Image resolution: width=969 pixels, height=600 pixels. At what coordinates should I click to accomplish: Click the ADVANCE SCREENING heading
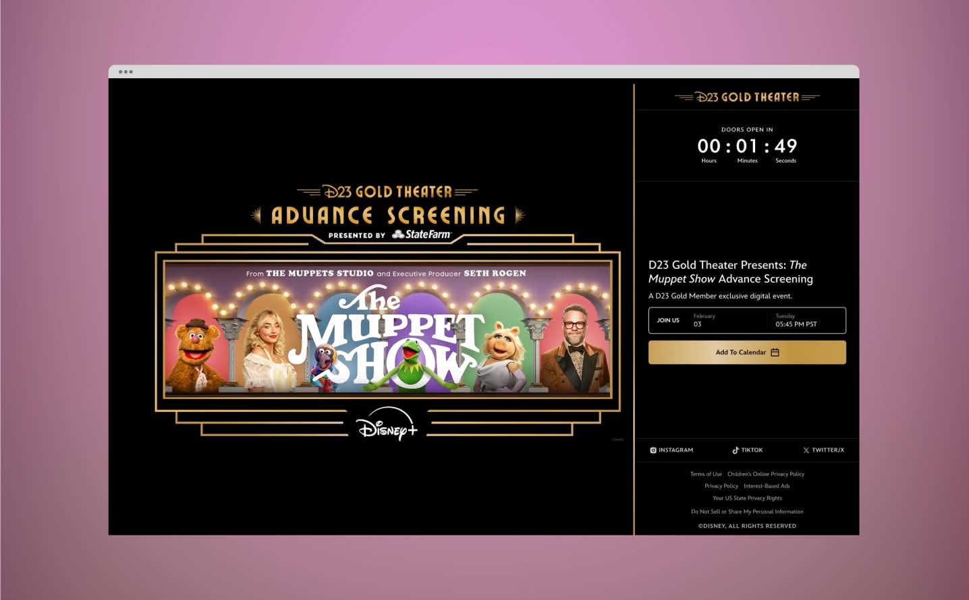pos(388,216)
